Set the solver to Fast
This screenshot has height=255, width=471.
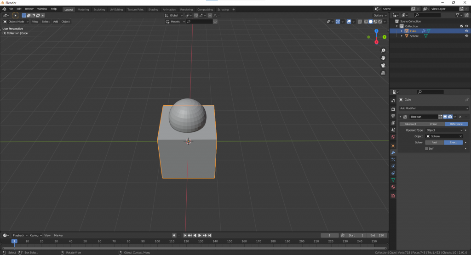click(x=434, y=142)
